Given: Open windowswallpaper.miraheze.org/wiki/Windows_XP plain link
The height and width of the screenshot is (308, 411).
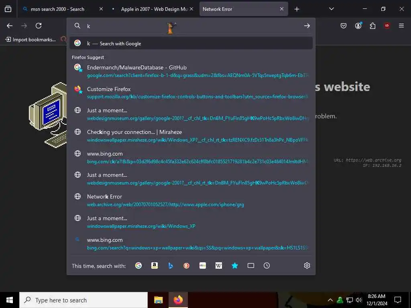Looking at the screenshot, I should 191,222.
